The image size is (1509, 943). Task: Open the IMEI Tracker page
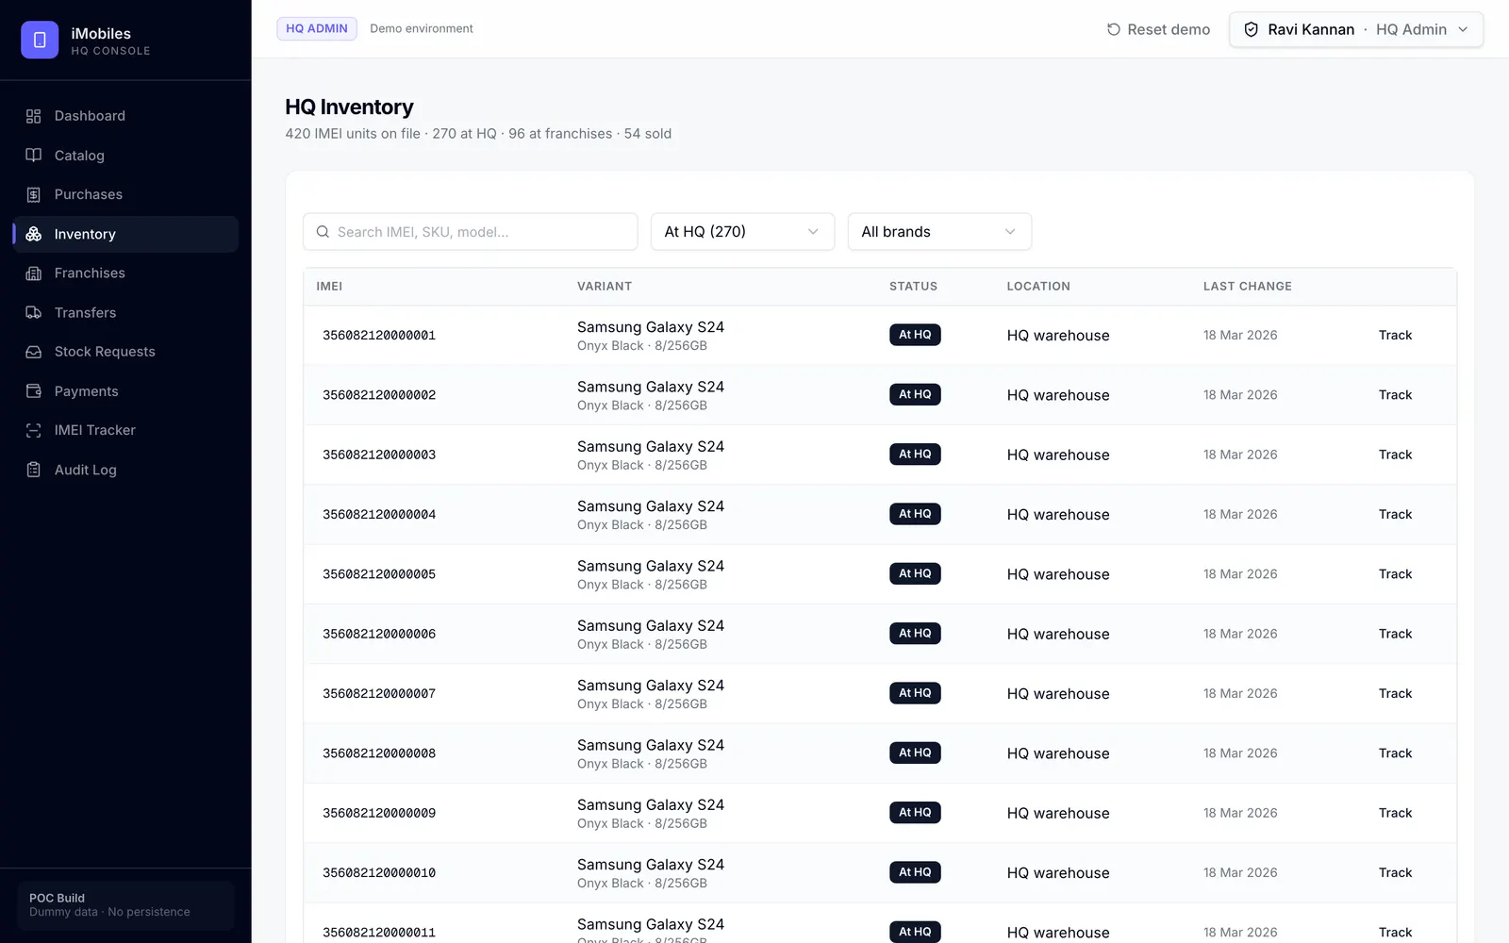click(125, 430)
